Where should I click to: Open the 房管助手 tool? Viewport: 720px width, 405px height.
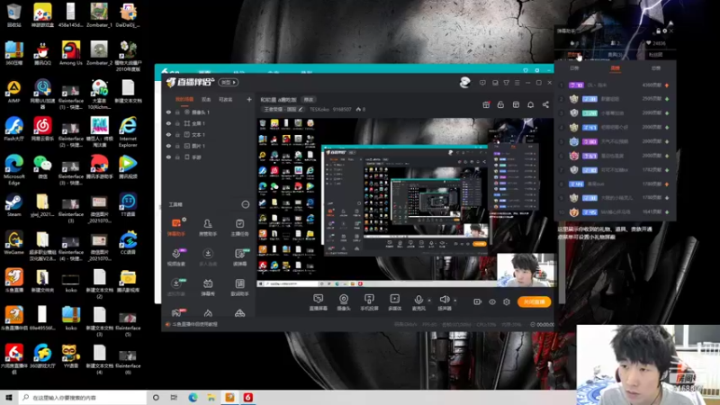[x=208, y=227]
